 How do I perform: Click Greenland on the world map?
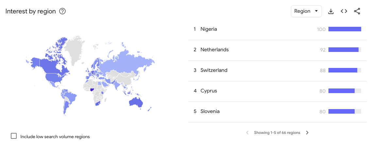75,49
